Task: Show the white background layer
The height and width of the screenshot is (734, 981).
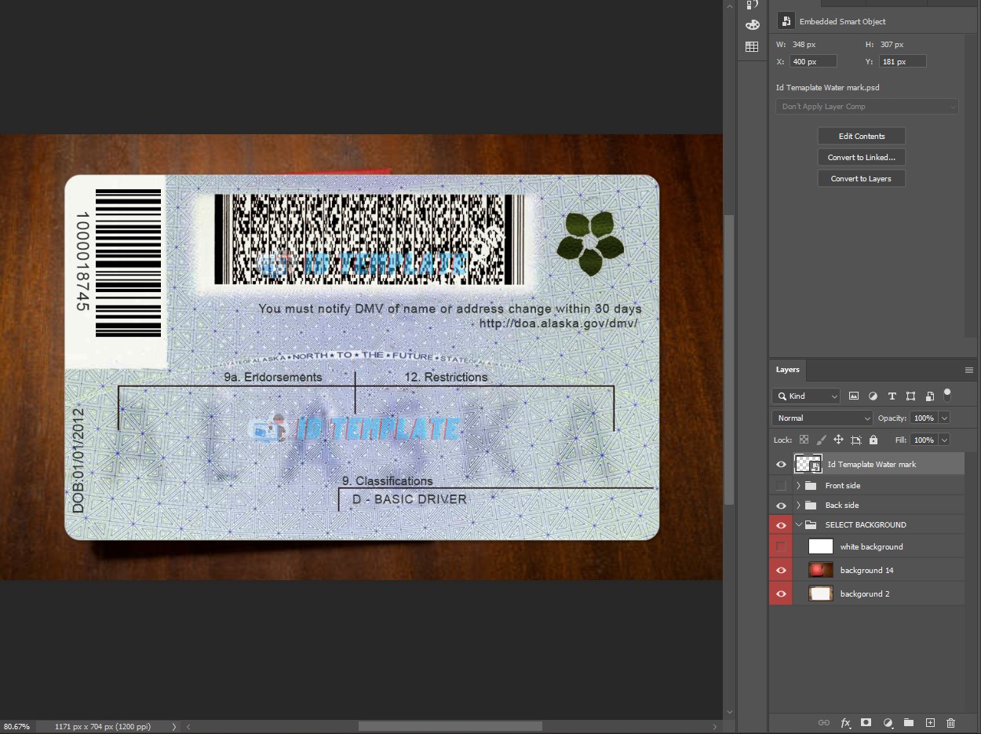Action: pyautogui.click(x=781, y=546)
